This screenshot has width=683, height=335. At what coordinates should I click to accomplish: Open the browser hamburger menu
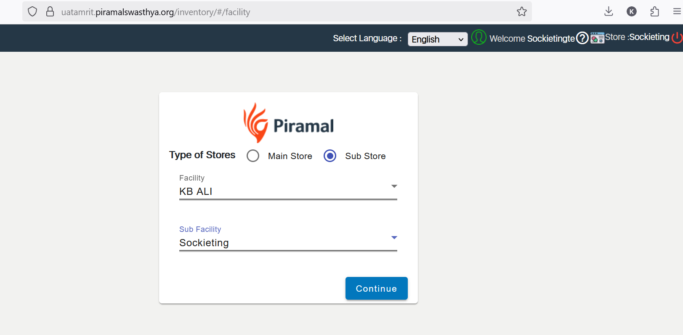(677, 12)
